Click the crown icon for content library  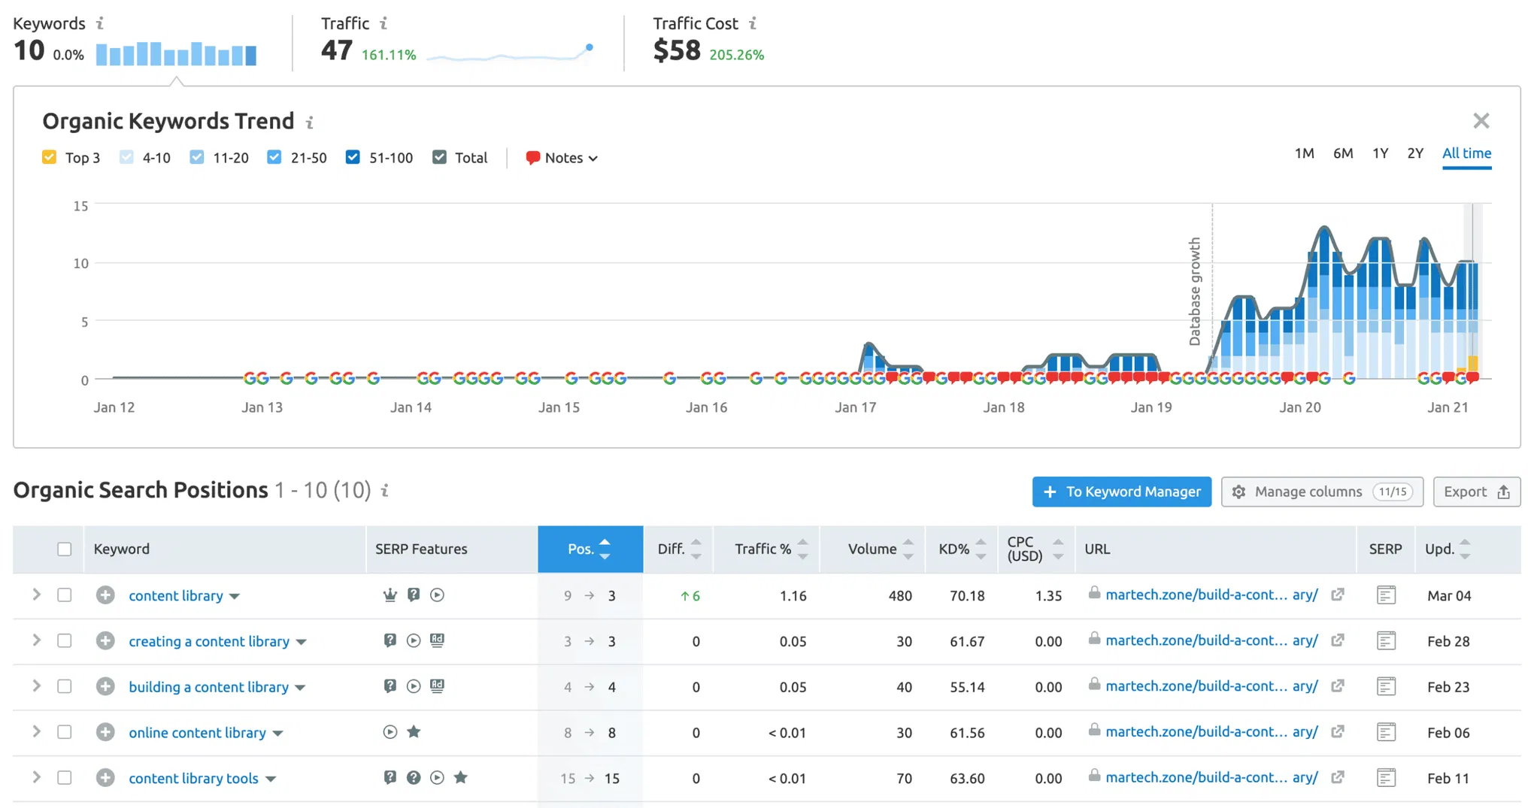[x=390, y=595]
